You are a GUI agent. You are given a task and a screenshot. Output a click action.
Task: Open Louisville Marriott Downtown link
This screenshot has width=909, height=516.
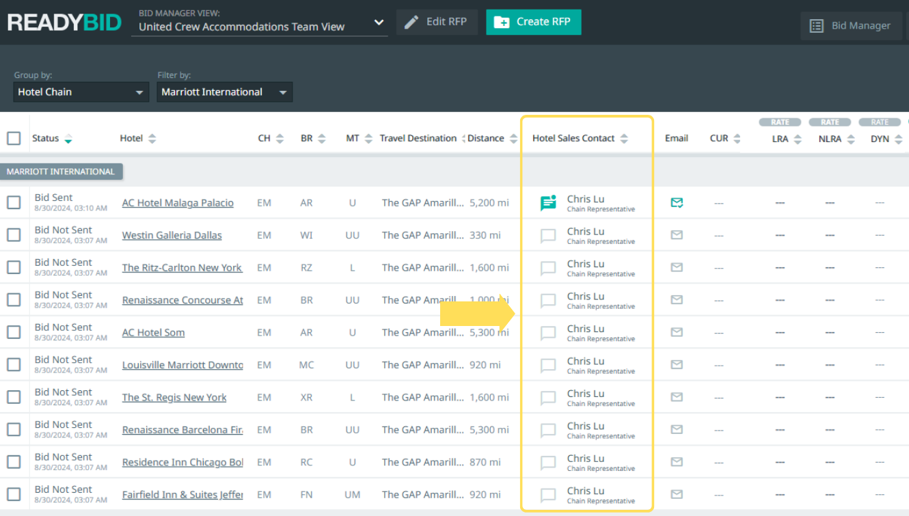coord(182,365)
